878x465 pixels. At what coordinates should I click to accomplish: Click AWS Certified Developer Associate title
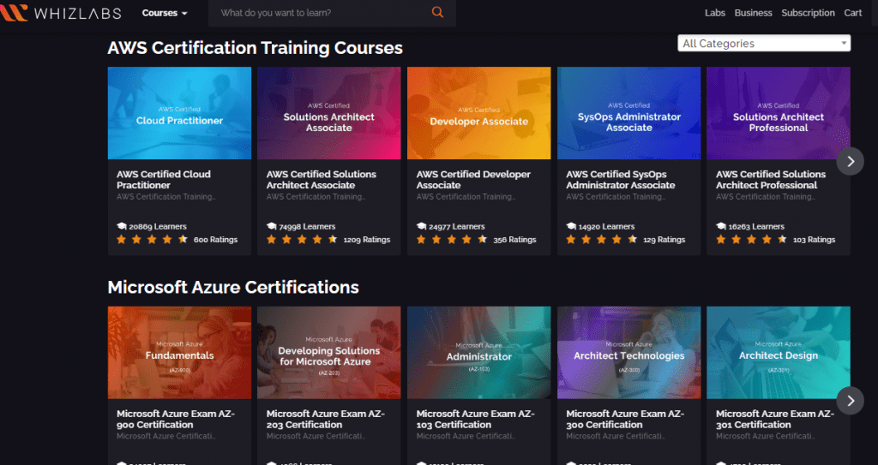473,180
